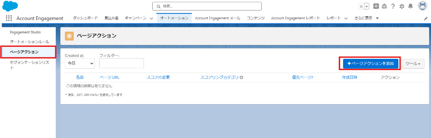Click the favorites star icon
The width and height of the screenshot is (431, 138).
click(361, 6)
